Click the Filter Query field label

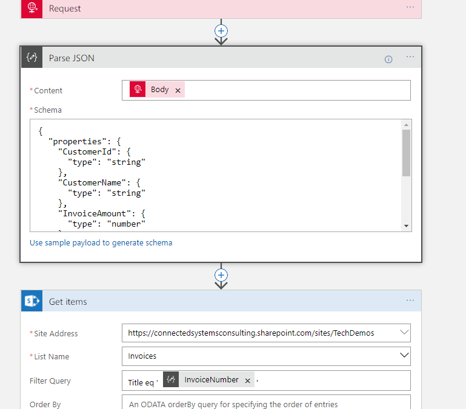pos(50,381)
